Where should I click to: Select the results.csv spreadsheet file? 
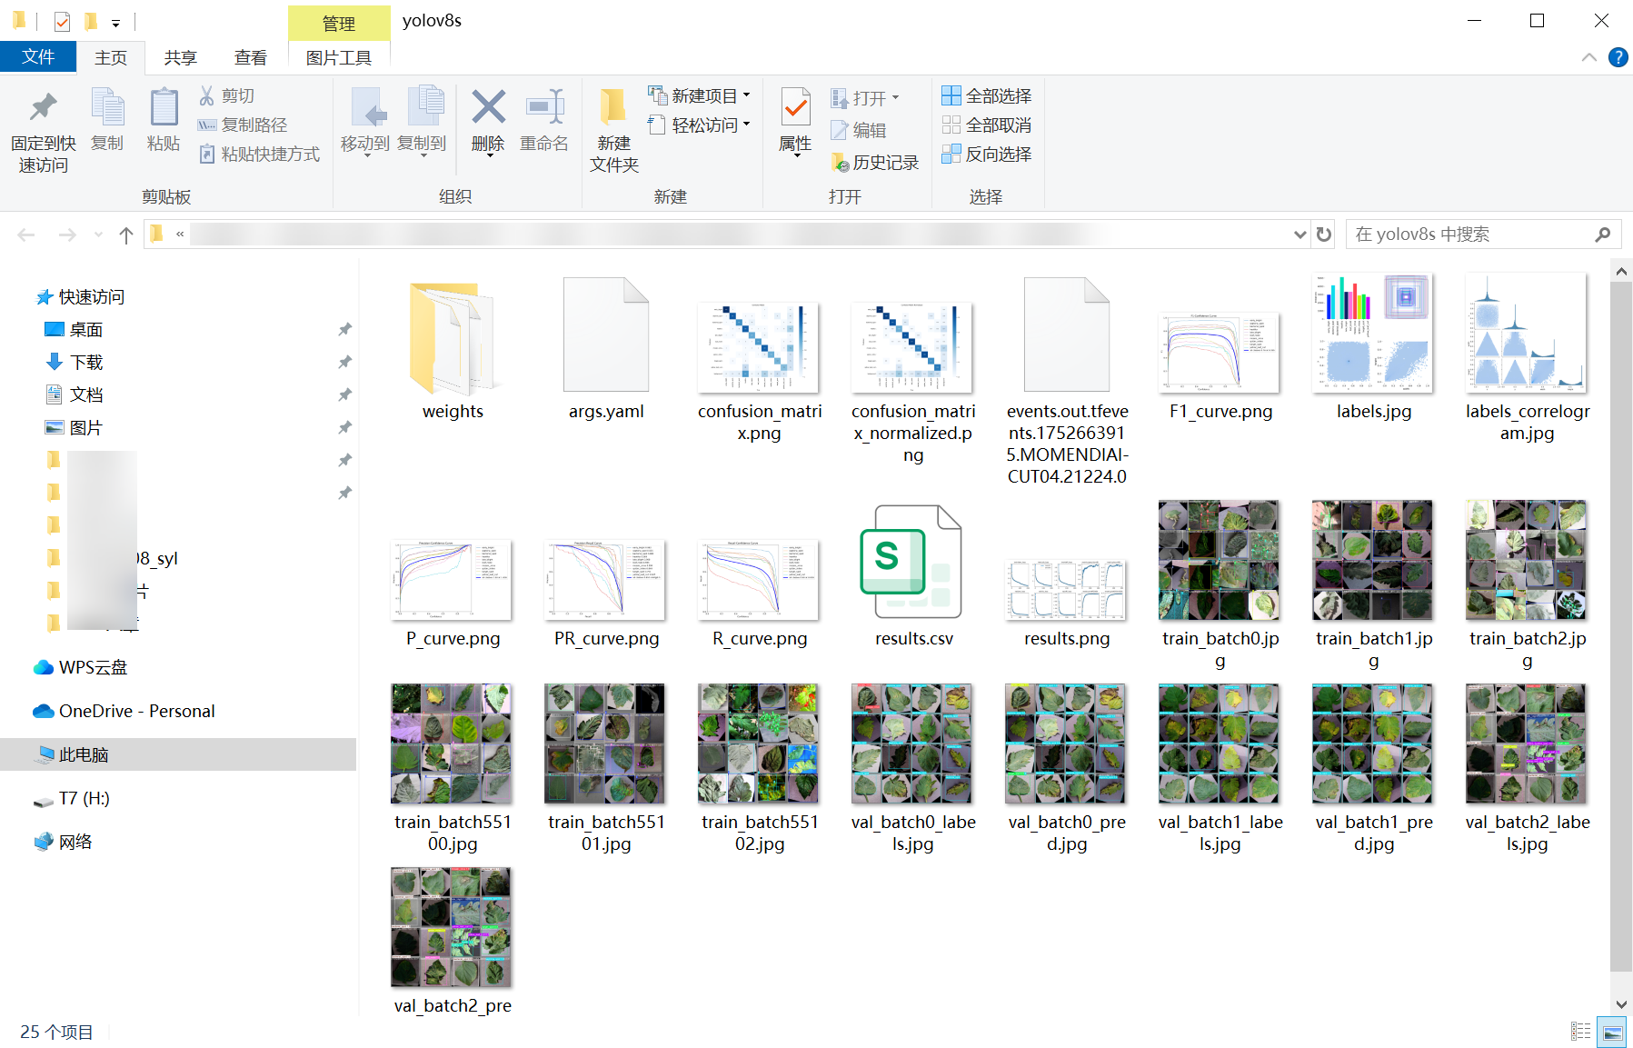(913, 577)
